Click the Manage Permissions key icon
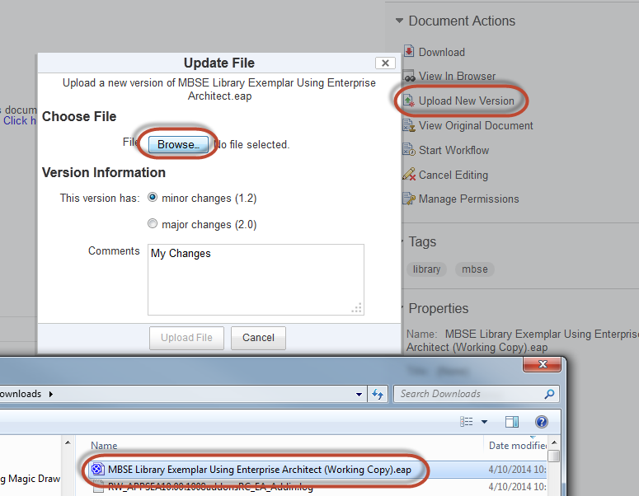The image size is (639, 496). [x=409, y=199]
